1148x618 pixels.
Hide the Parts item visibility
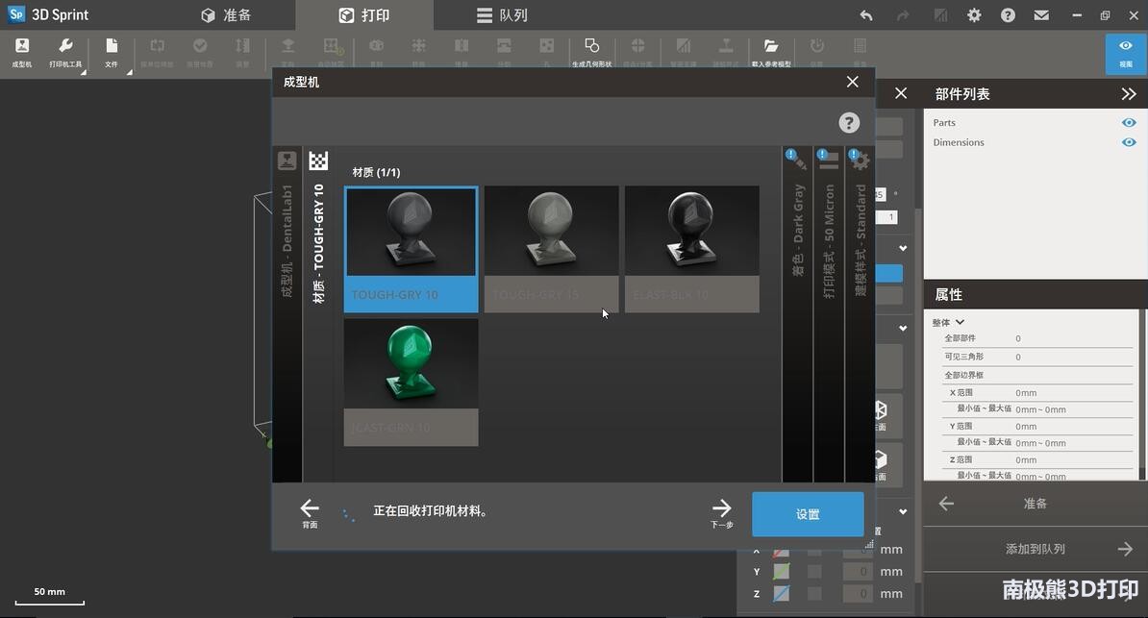point(1129,123)
